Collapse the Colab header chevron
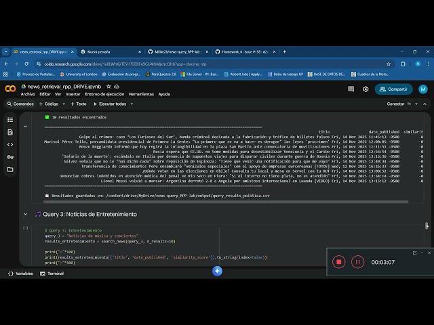This screenshot has height=325, width=434. point(425,104)
